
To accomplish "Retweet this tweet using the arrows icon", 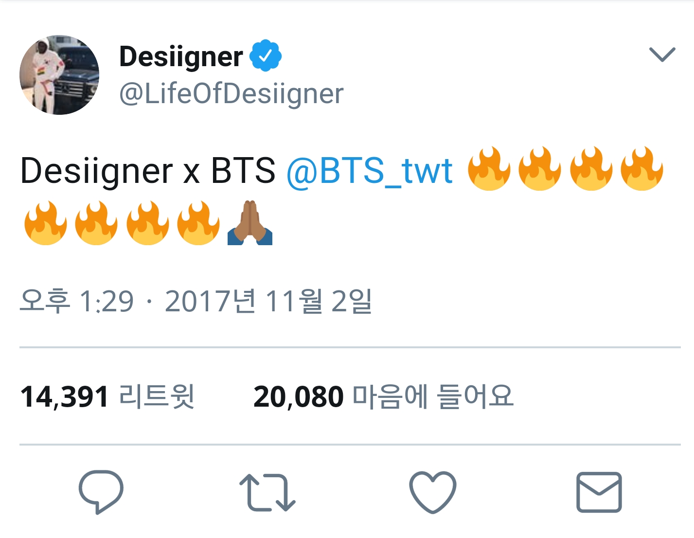I will (267, 492).
